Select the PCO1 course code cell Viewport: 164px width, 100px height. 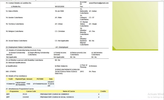31,94
